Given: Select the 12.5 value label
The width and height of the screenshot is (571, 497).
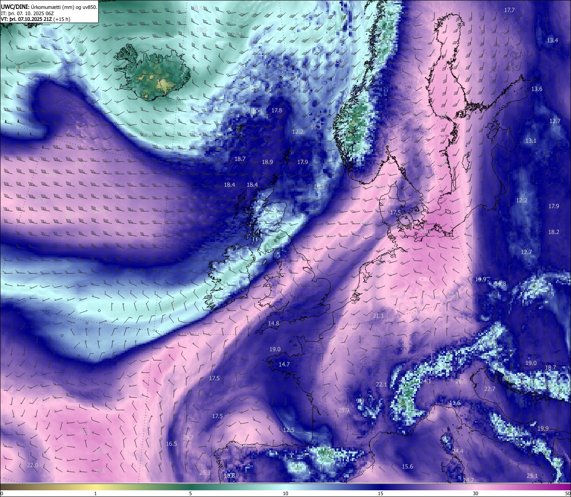Looking at the screenshot, I should pyautogui.click(x=289, y=430).
